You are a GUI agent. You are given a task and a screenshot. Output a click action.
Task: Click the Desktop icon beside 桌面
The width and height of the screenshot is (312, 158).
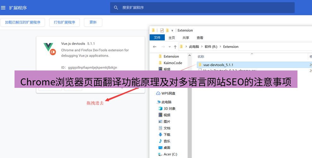(160, 148)
